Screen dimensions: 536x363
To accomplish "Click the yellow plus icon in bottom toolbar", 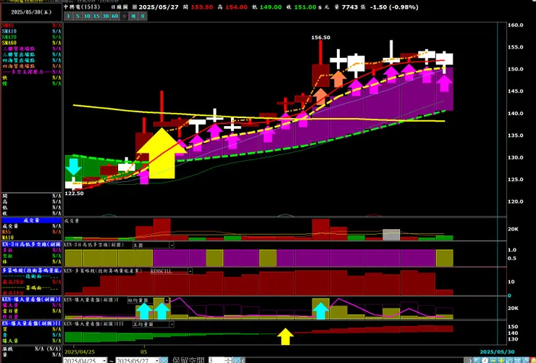I will (501, 361).
